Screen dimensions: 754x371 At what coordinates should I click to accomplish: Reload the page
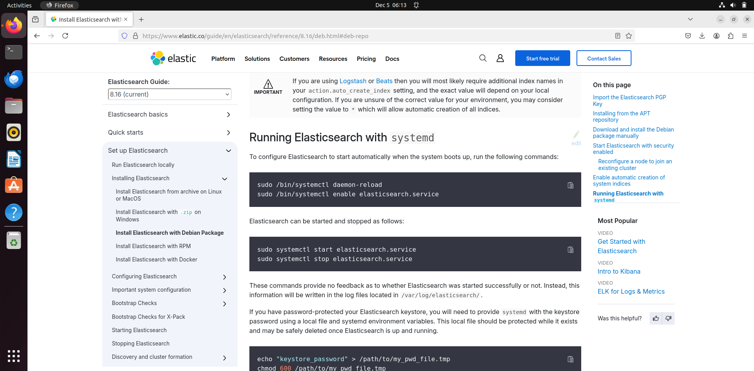(65, 36)
